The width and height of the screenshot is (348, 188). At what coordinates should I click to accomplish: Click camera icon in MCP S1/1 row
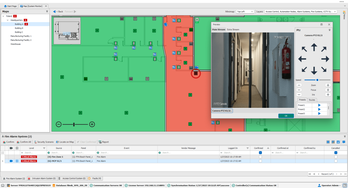click(x=11, y=161)
